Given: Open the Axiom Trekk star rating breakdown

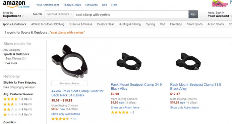Looking at the screenshot, I should 71,119.
